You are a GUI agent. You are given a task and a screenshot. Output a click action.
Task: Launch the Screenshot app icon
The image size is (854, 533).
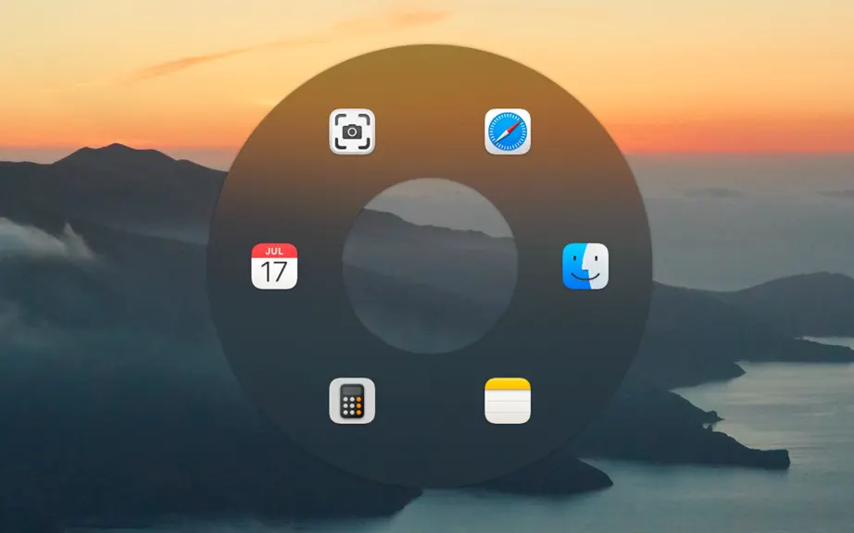coord(352,131)
